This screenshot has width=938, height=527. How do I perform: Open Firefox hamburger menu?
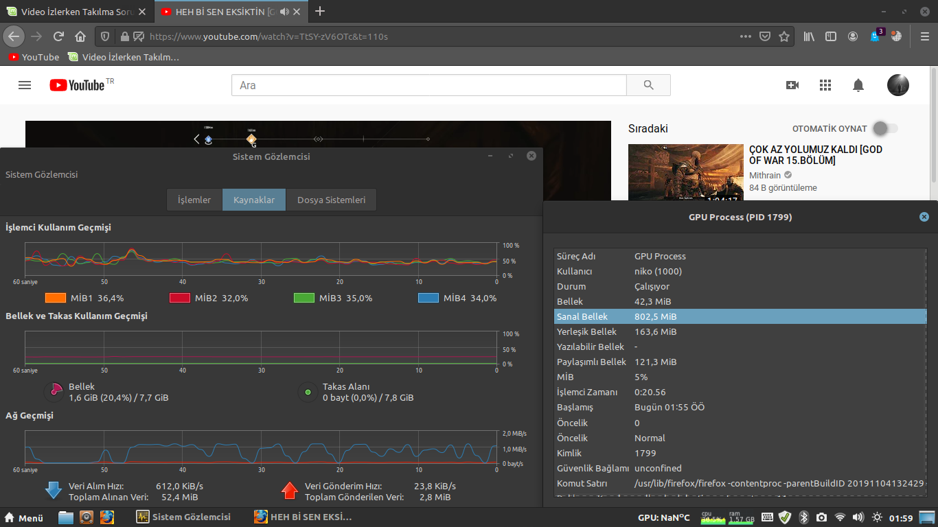pyautogui.click(x=924, y=36)
